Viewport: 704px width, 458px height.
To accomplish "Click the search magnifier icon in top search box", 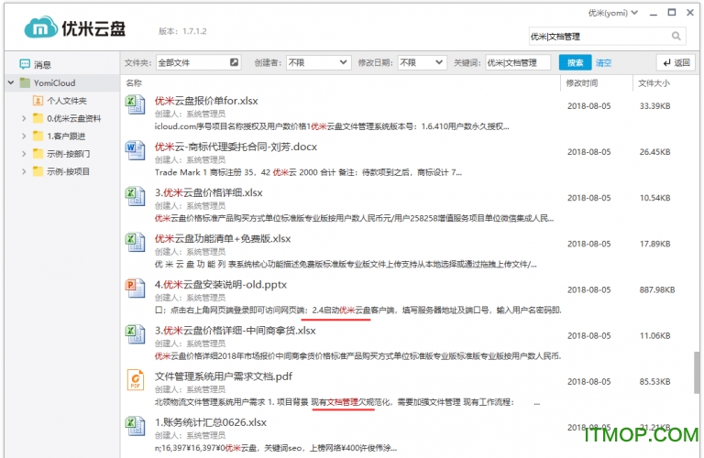I will point(676,36).
